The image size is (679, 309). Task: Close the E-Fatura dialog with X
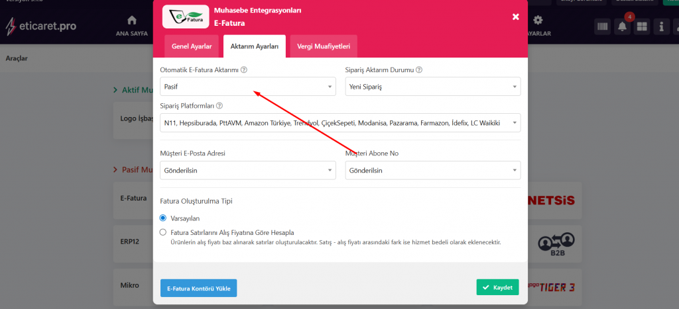[516, 17]
